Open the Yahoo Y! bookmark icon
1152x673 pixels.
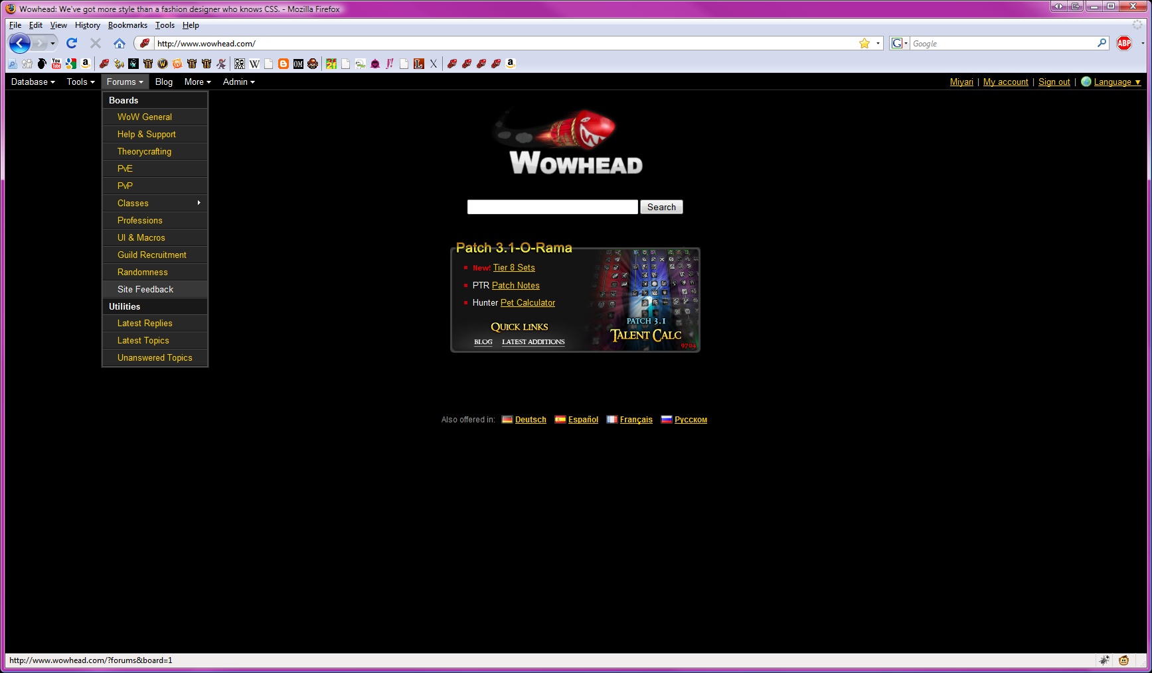(x=390, y=64)
